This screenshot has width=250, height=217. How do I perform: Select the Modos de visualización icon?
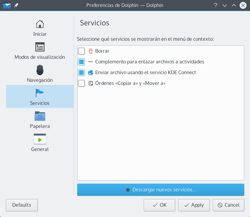(x=40, y=47)
